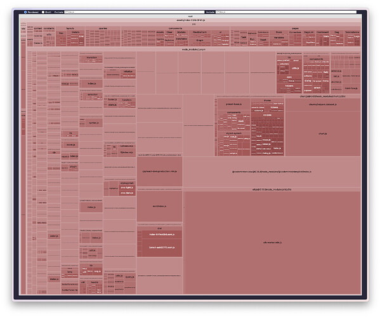The image size is (380, 317).
Task: Select the elk-worker.min.js block
Action: pos(272,242)
